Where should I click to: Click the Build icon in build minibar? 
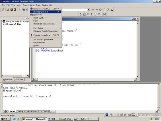point(84,14)
